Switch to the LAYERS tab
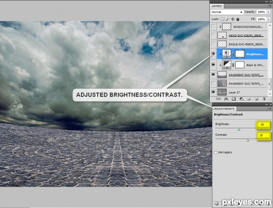Screen dimensions: 273x208 (x=217, y=6)
